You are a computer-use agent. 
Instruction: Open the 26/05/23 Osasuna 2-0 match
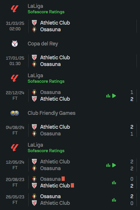[x=70, y=200]
